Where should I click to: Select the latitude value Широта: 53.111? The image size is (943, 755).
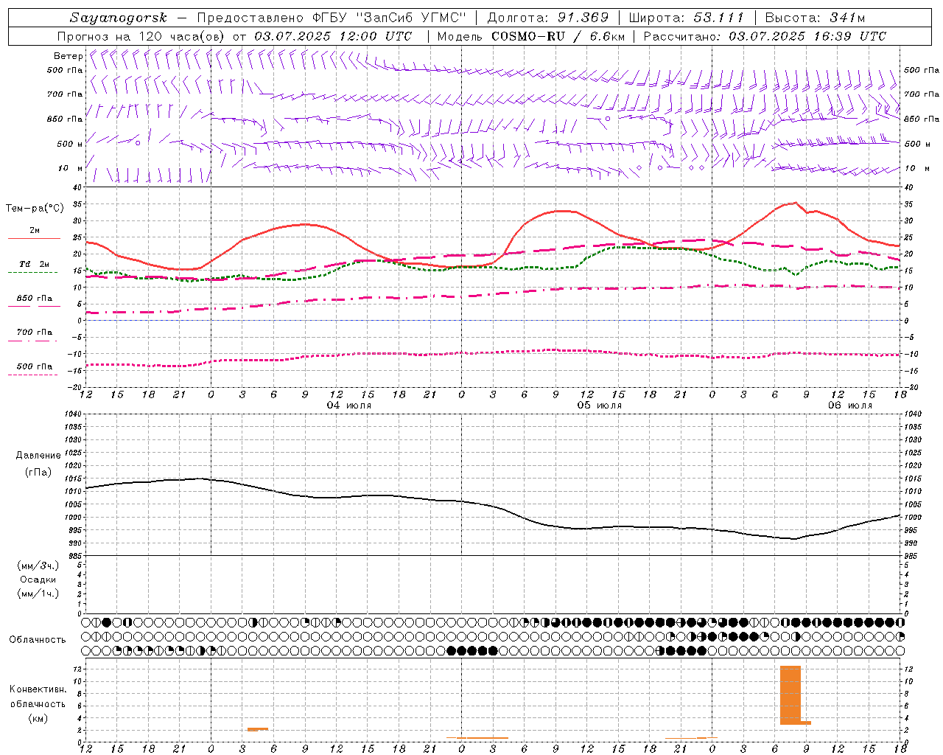click(x=687, y=18)
